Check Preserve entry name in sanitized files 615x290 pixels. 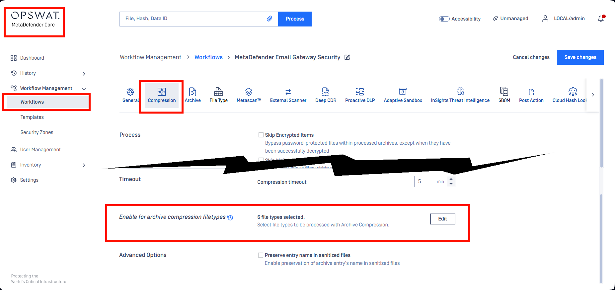click(261, 255)
